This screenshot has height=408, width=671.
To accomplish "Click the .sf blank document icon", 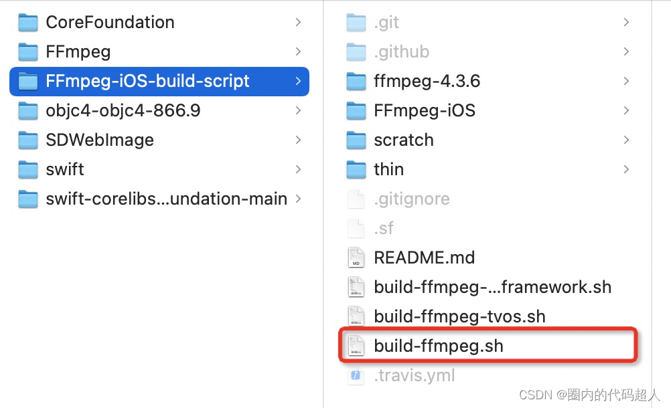I will [x=355, y=227].
